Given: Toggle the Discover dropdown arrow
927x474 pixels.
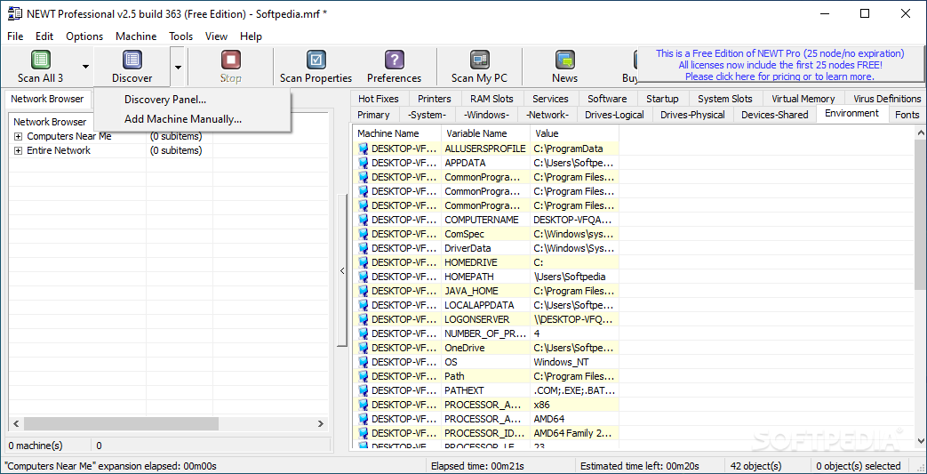Looking at the screenshot, I should click(x=178, y=67).
